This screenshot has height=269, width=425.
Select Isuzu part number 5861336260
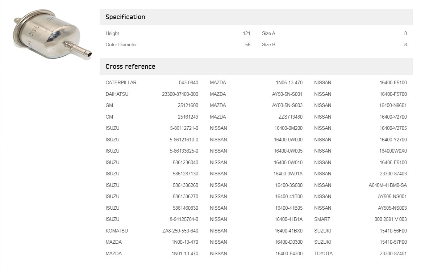click(x=186, y=185)
